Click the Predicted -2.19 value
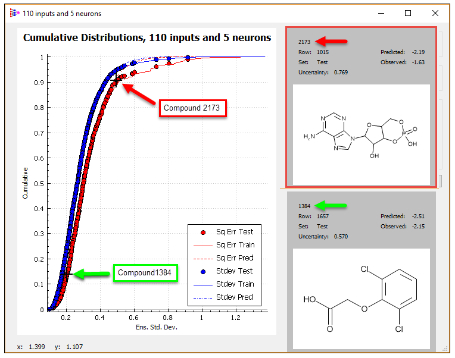The height and width of the screenshot is (358, 455). tap(418, 52)
